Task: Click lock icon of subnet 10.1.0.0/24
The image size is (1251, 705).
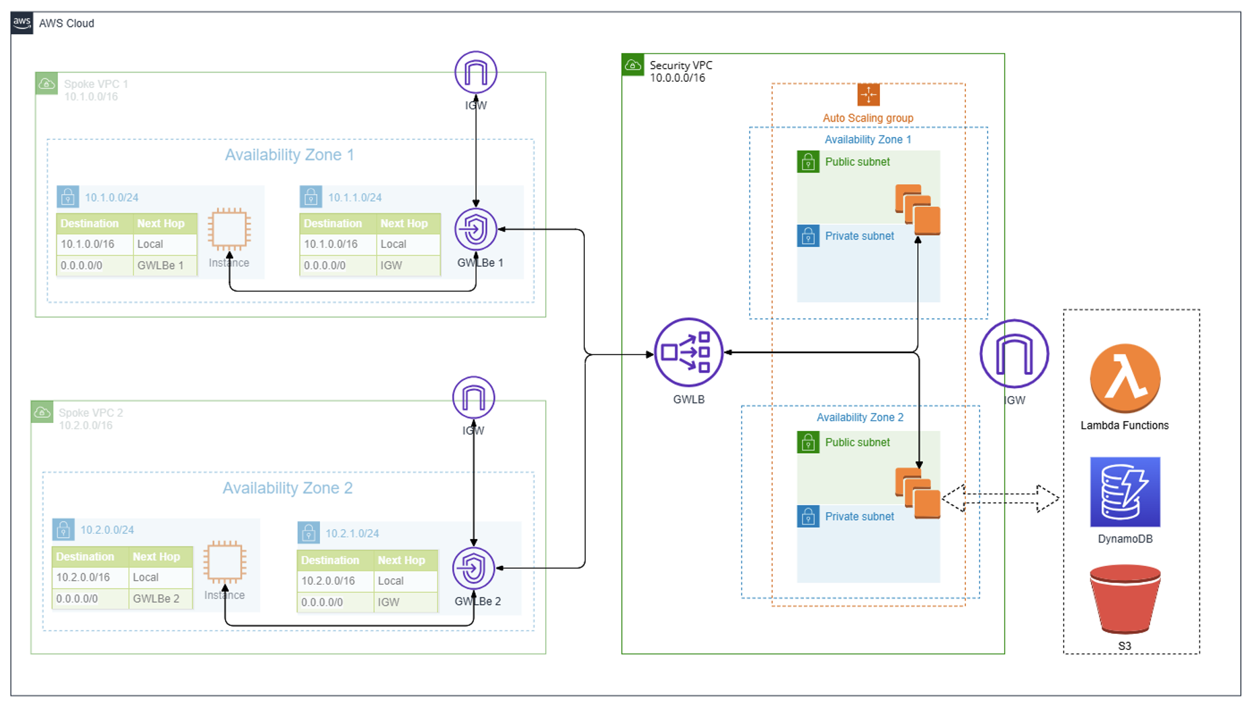Action: [x=68, y=197]
